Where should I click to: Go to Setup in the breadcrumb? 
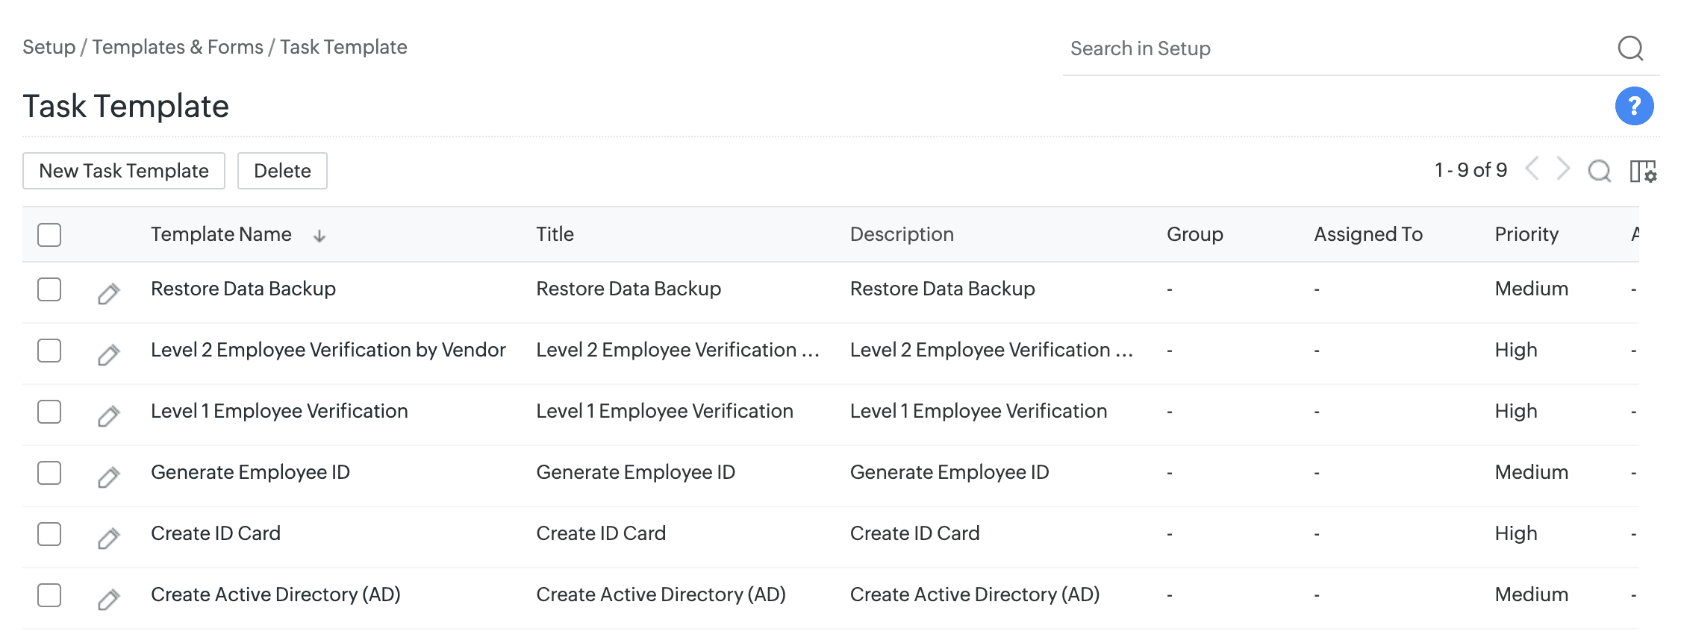pos(49,47)
